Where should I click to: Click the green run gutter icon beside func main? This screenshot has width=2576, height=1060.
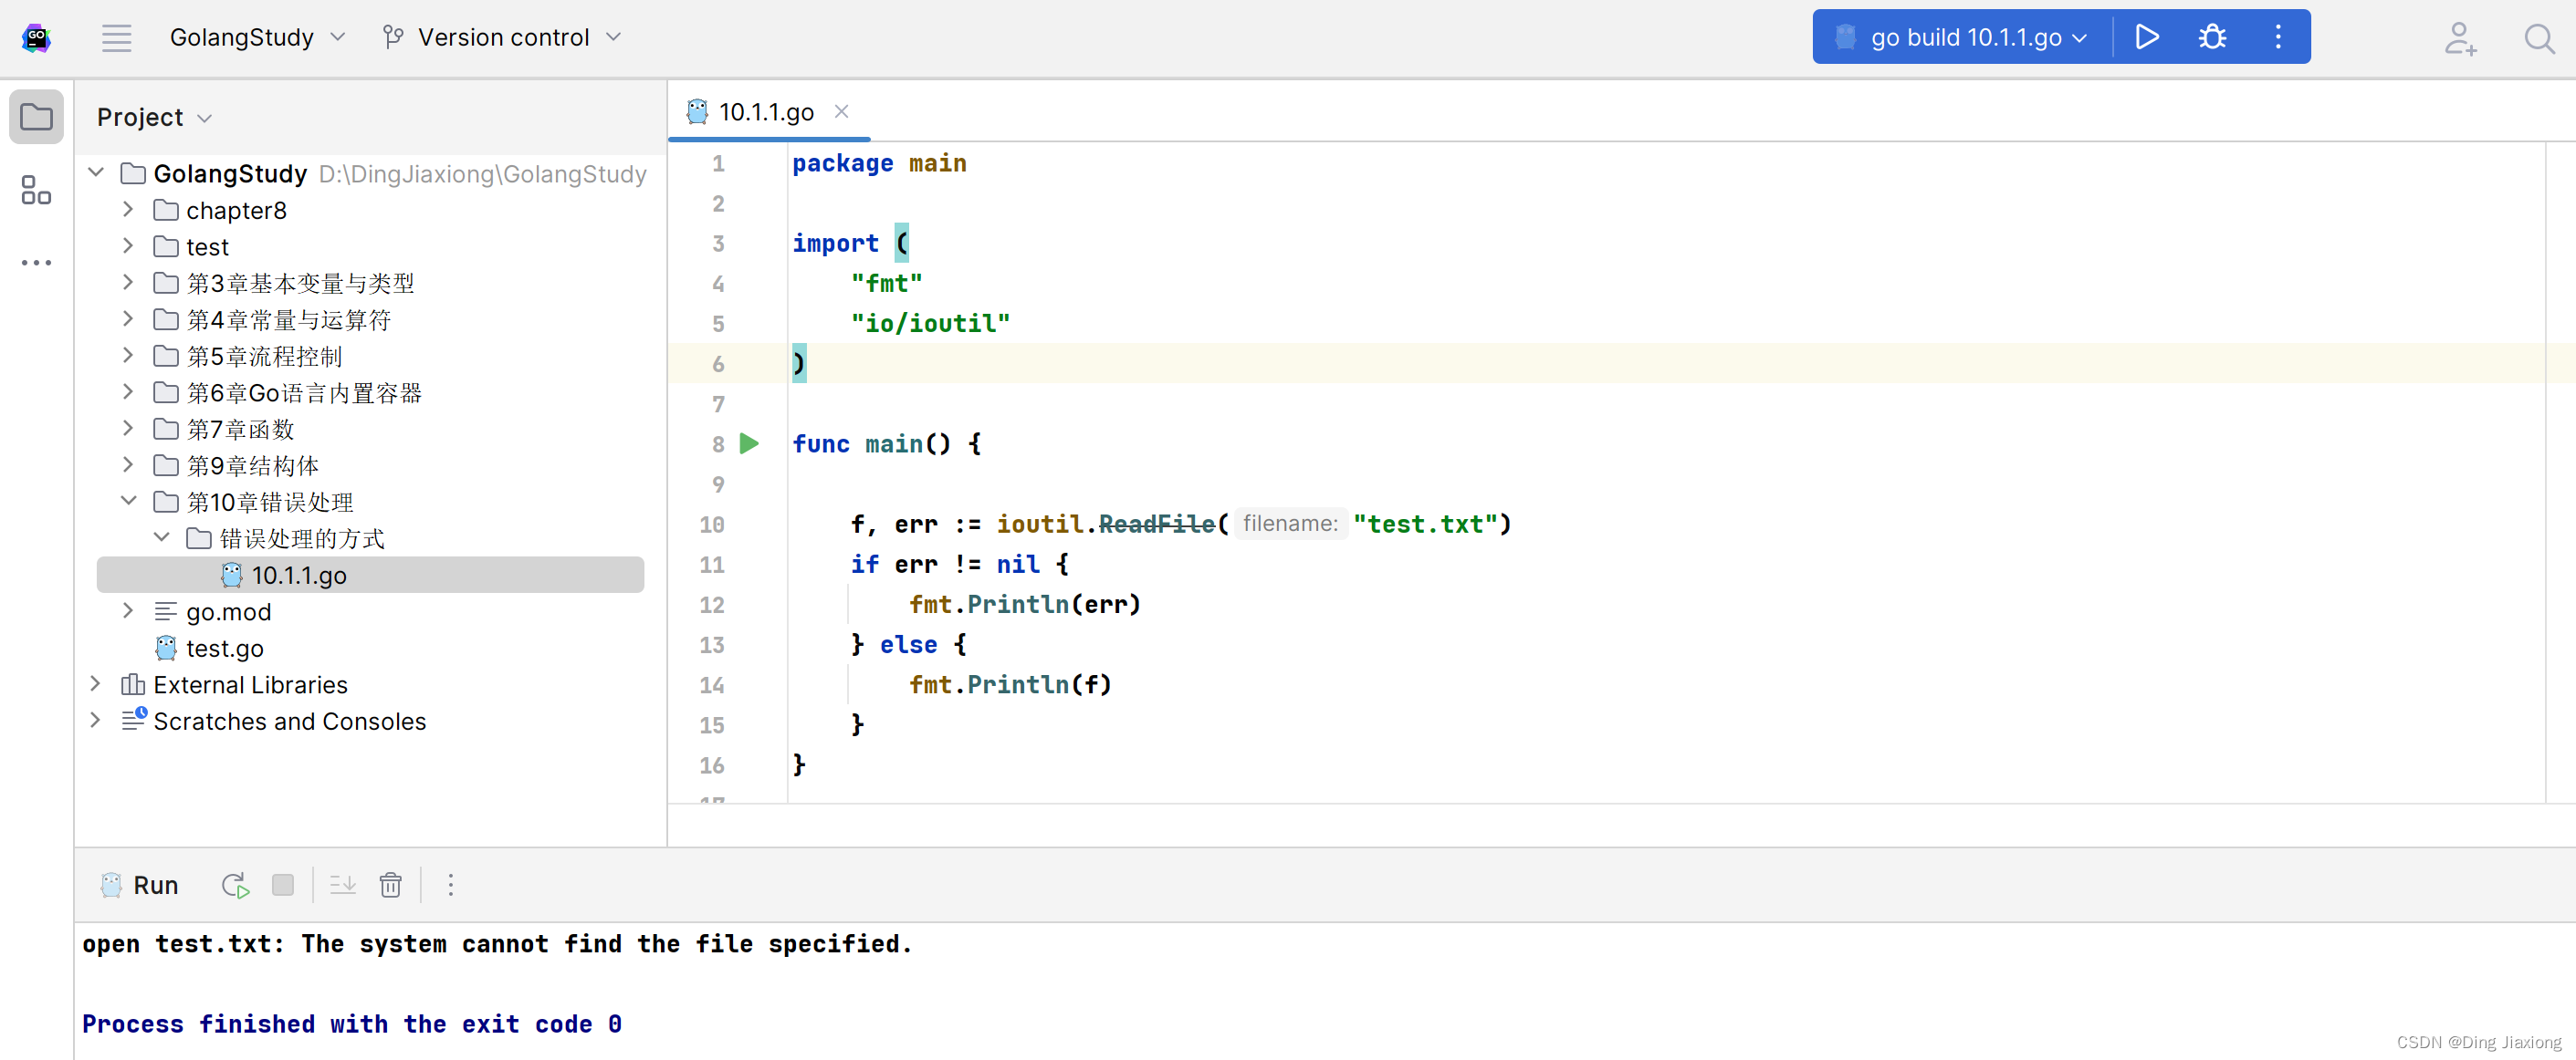point(749,443)
